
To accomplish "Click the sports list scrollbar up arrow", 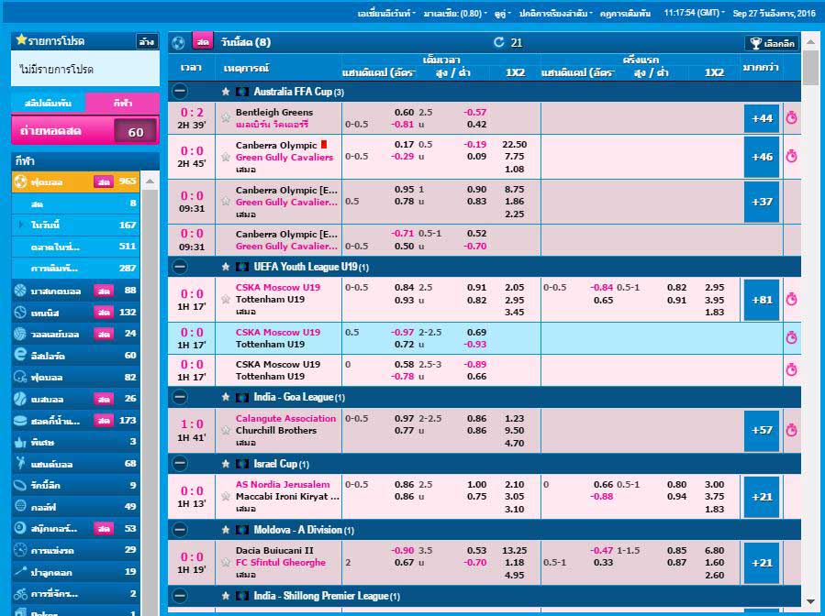I will pyautogui.click(x=150, y=181).
